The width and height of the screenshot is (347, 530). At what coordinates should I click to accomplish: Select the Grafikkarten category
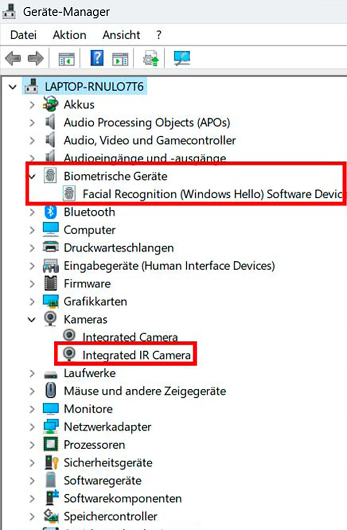click(x=95, y=301)
